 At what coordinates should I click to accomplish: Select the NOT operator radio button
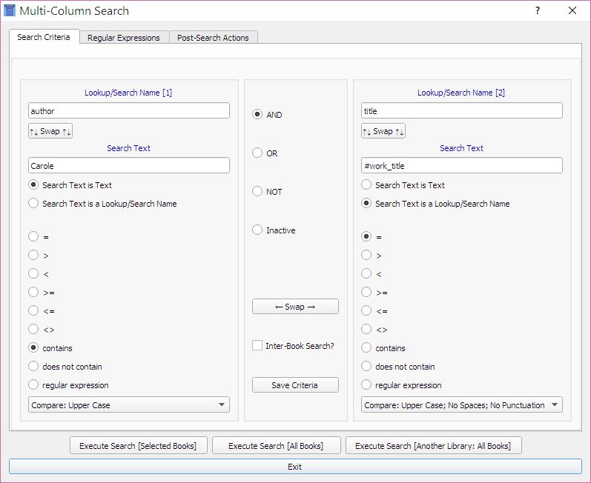pos(258,192)
